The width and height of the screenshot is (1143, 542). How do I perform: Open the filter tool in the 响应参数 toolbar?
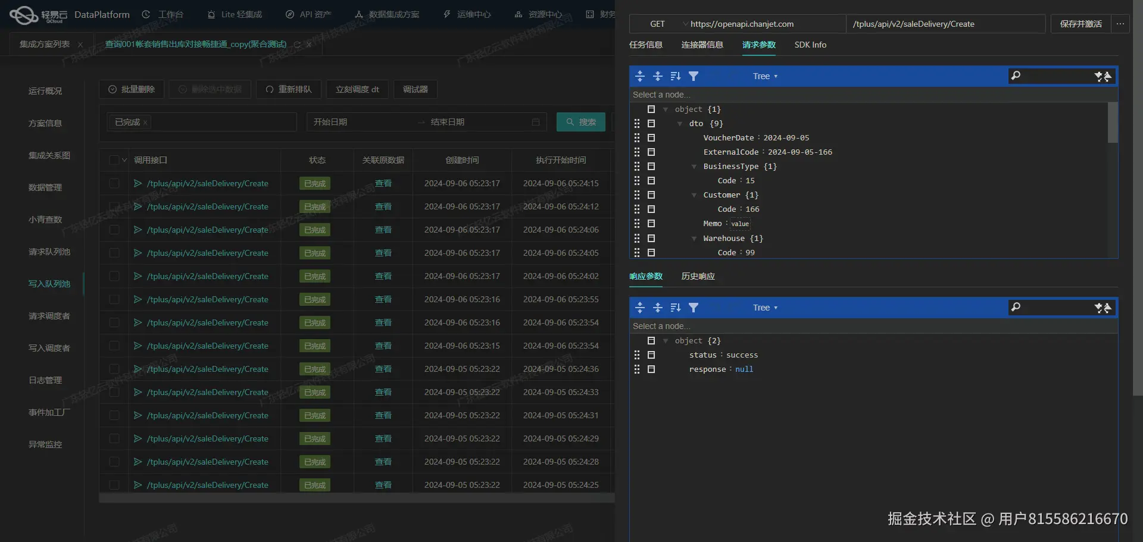694,308
